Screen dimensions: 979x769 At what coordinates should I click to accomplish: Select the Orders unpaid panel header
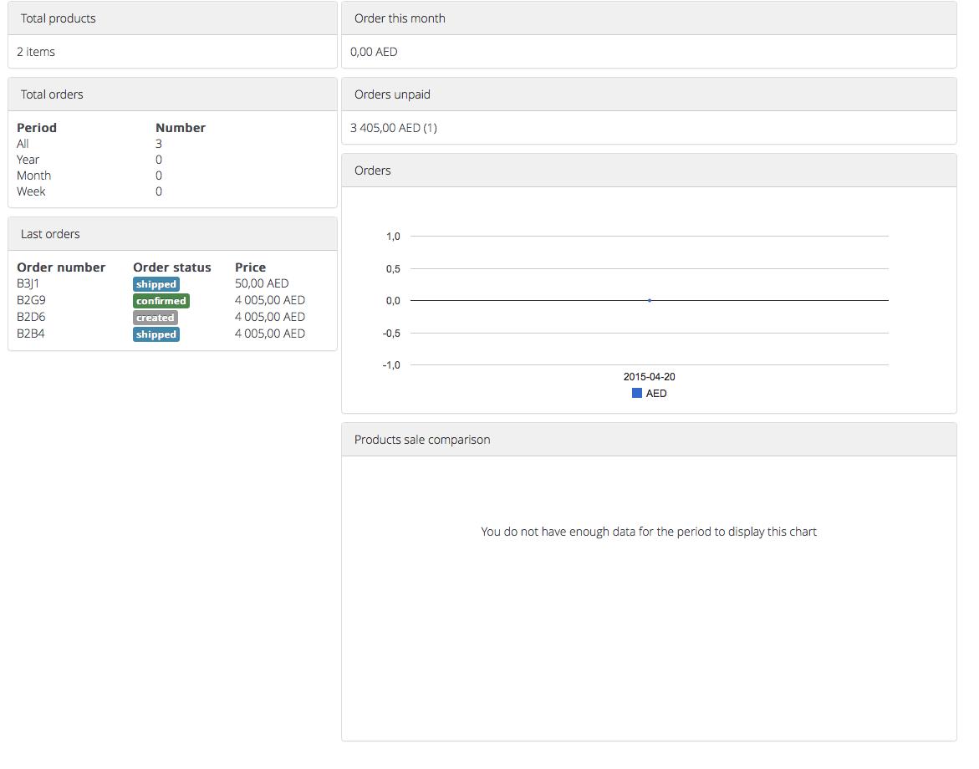pos(649,94)
